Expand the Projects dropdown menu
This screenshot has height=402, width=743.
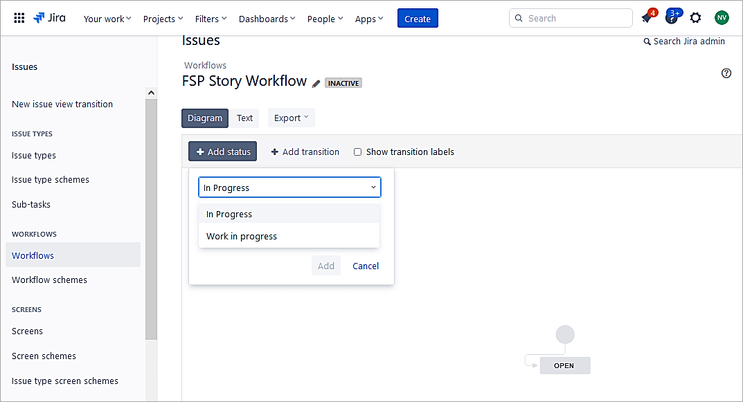[163, 19]
